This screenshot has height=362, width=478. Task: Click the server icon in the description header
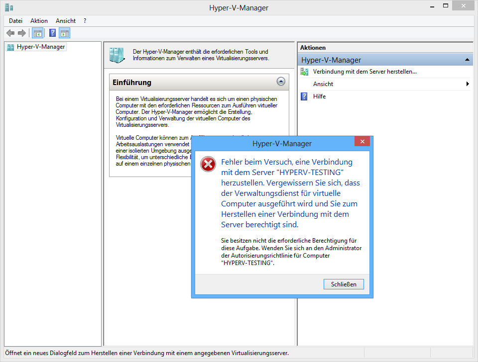pyautogui.click(x=117, y=55)
